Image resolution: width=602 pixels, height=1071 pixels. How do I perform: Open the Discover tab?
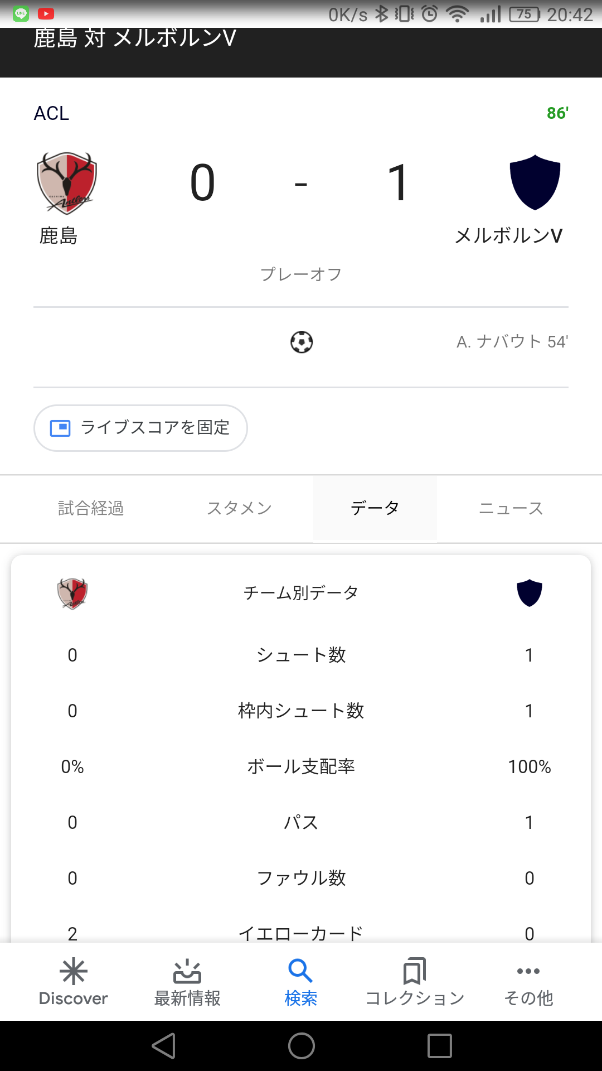(73, 983)
